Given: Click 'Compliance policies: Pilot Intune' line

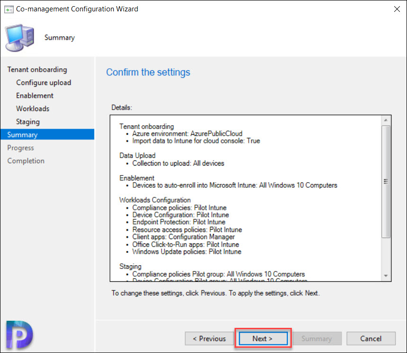Looking at the screenshot, I should (180, 208).
